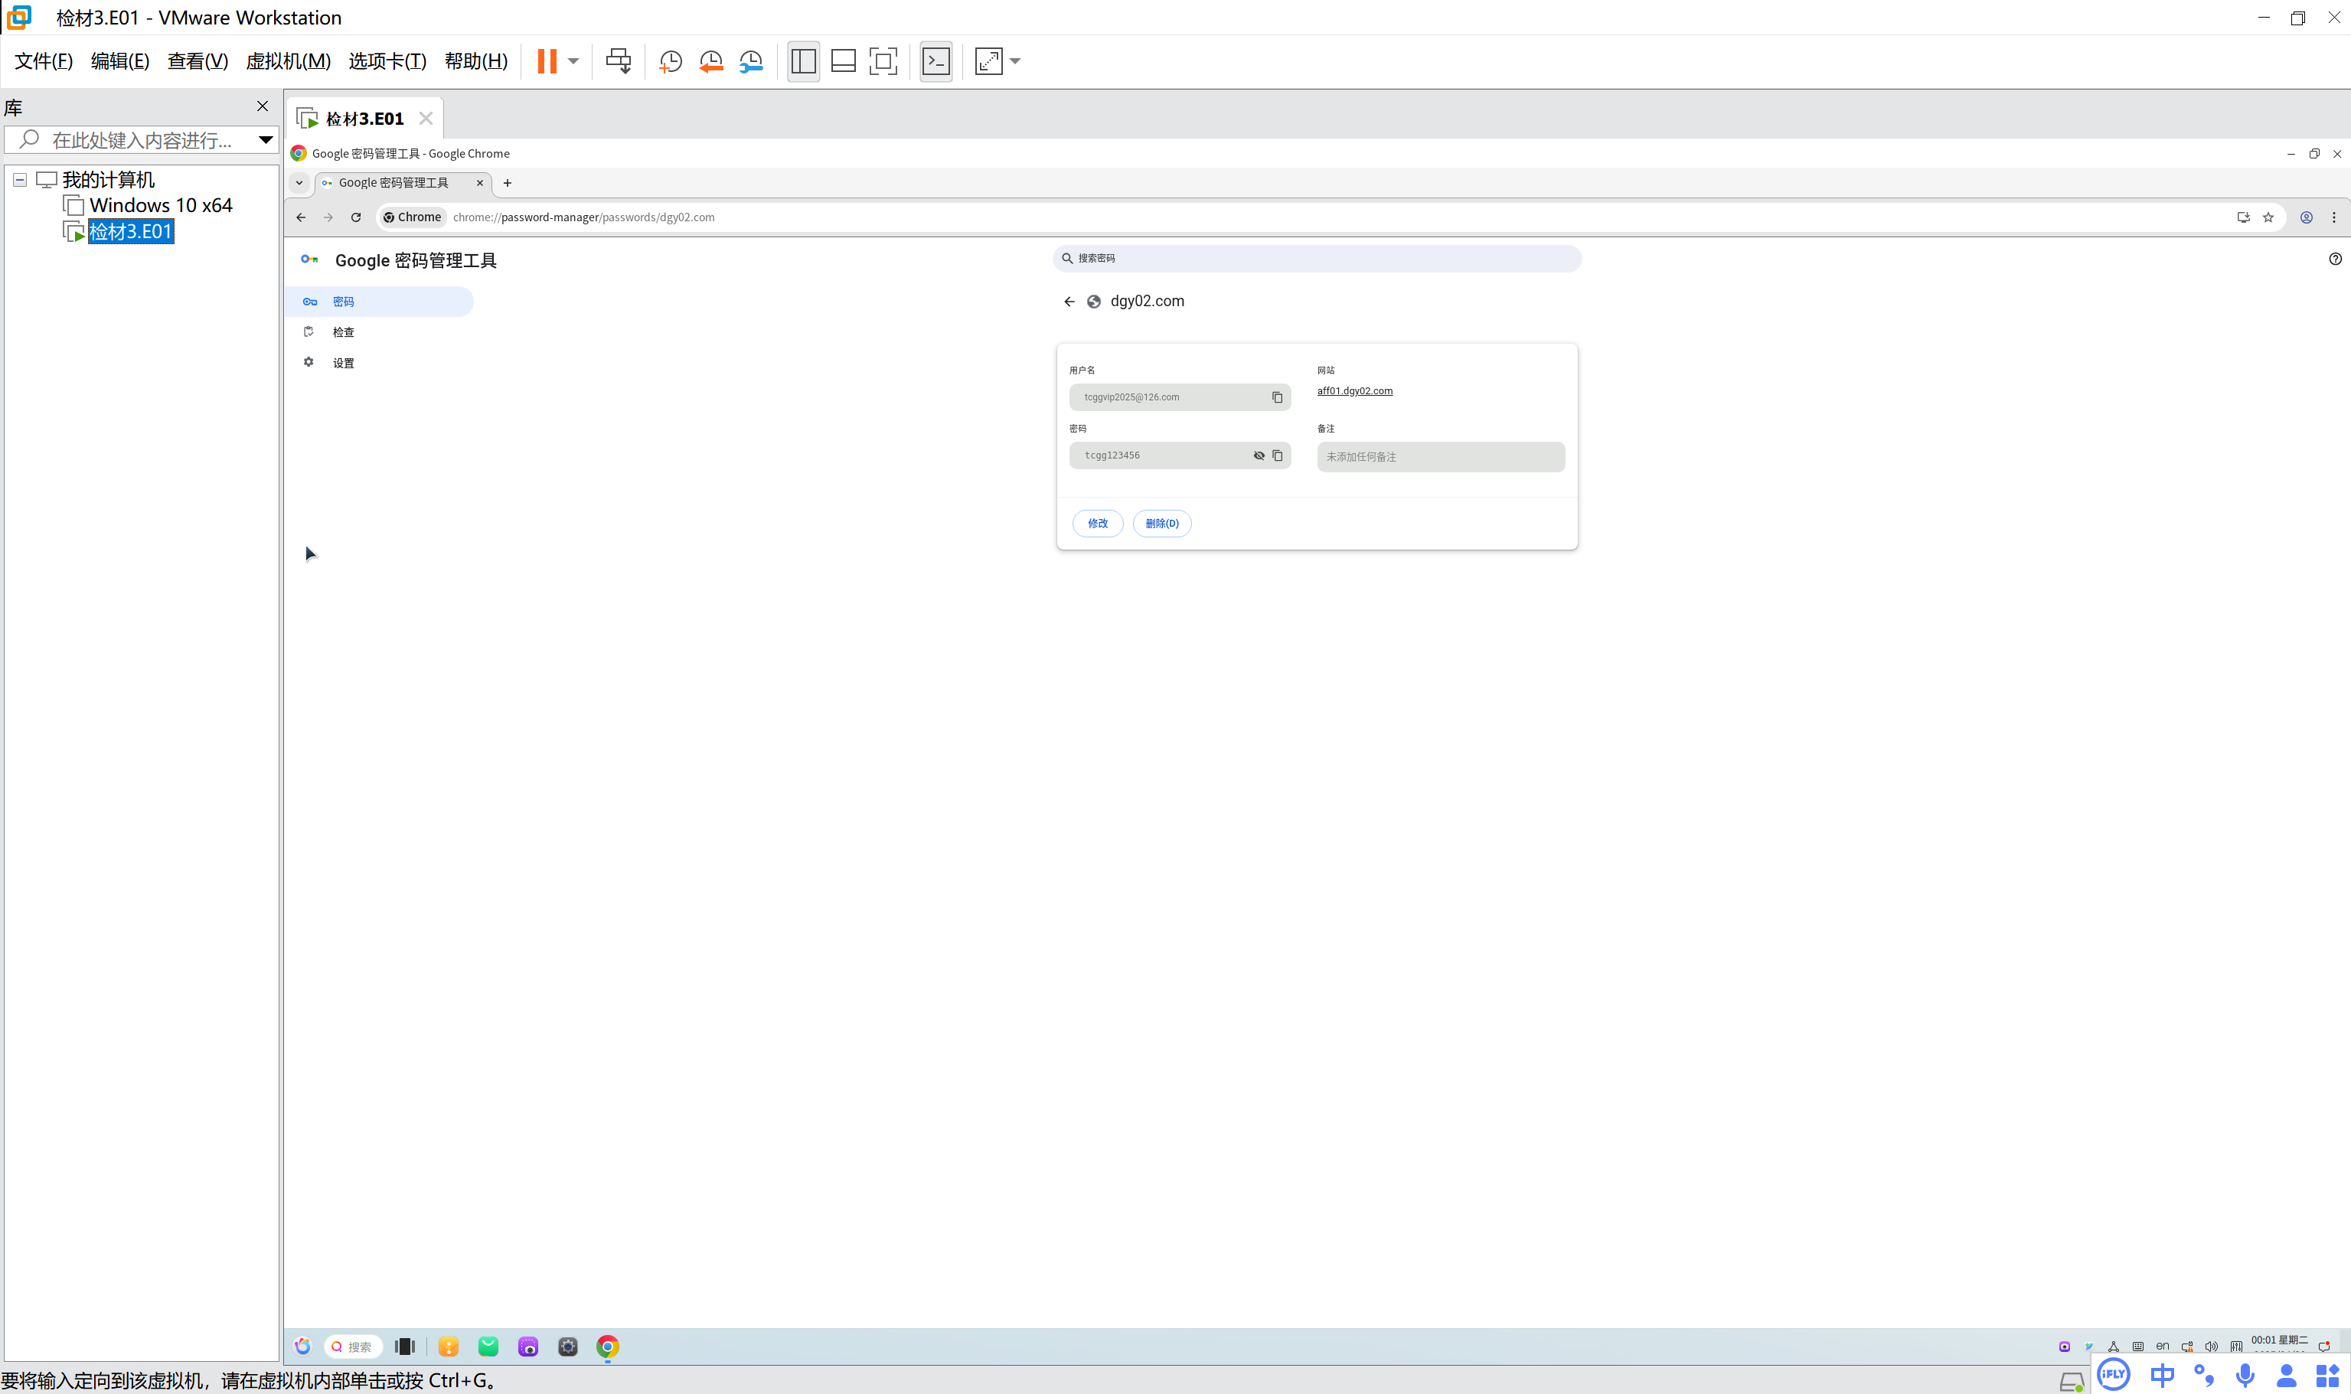
Task: Hide the password with the eye icon
Action: [1259, 455]
